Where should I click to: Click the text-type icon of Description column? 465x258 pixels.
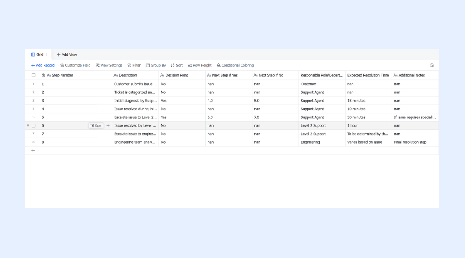(116, 75)
